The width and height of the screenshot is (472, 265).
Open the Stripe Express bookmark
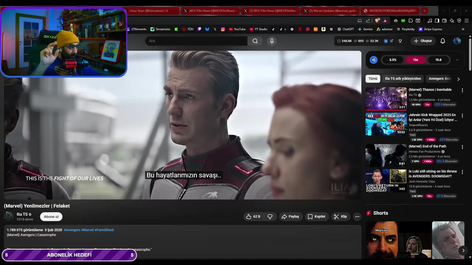coord(430,29)
